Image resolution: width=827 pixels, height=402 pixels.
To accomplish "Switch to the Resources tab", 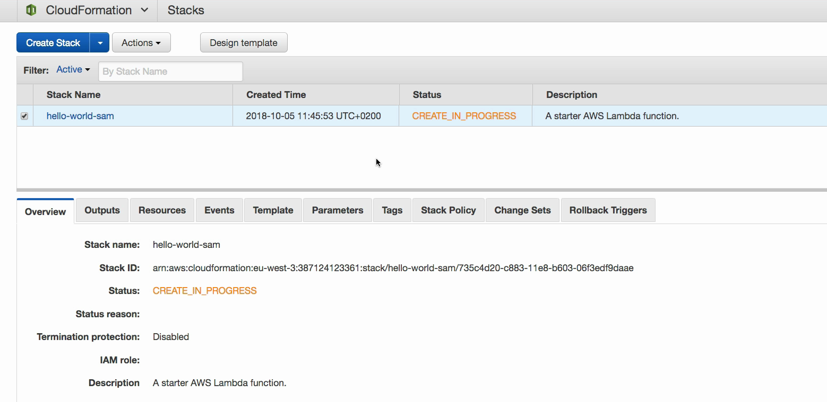I will 162,210.
